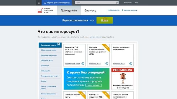This screenshot has width=177, height=99.
Task: Click Узнать больше button in banner
Action: [x=93, y=85]
